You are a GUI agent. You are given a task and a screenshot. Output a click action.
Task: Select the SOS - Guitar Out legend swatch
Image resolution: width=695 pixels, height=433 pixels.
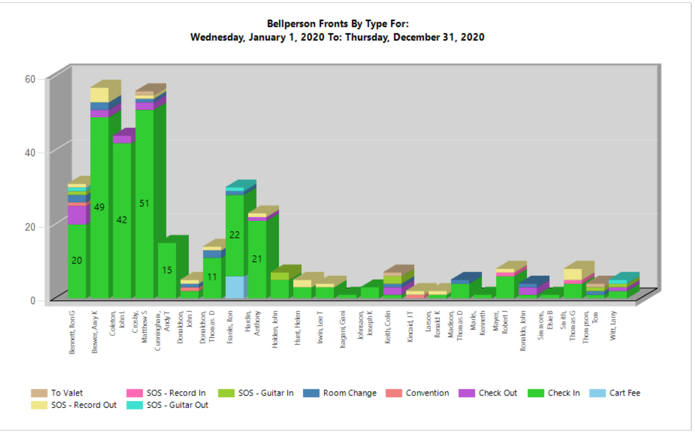(135, 405)
